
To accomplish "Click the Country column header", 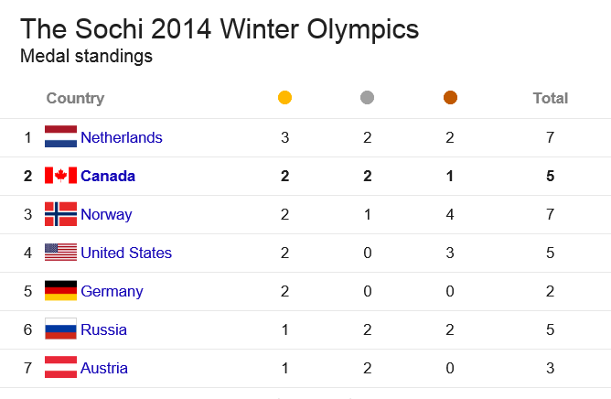I will (x=75, y=98).
